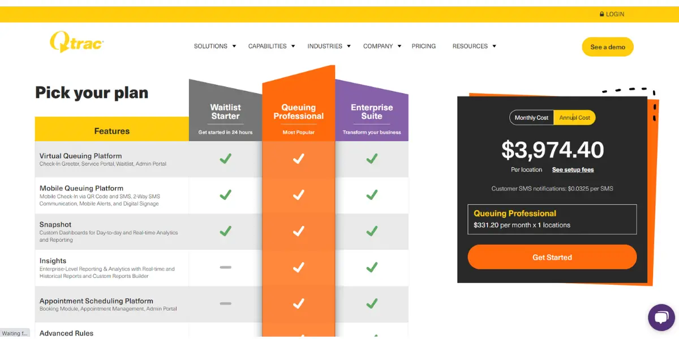The image size is (679, 339).
Task: Switch pricing to Monthly Cost
Action: (531, 118)
